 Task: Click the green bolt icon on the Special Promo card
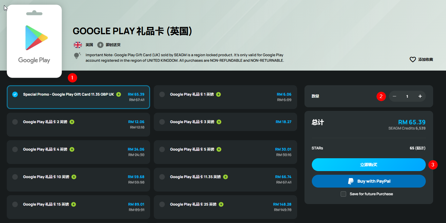coord(119,94)
